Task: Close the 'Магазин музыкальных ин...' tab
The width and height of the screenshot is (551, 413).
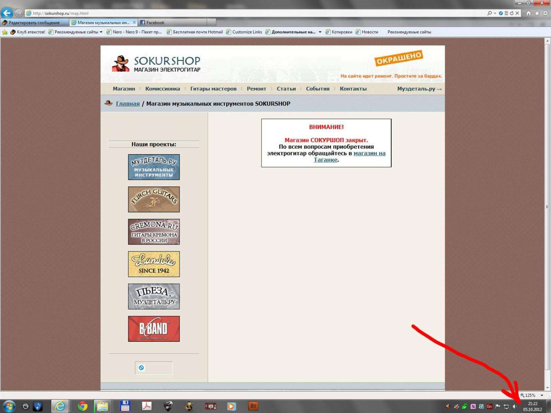Action: pos(134,22)
